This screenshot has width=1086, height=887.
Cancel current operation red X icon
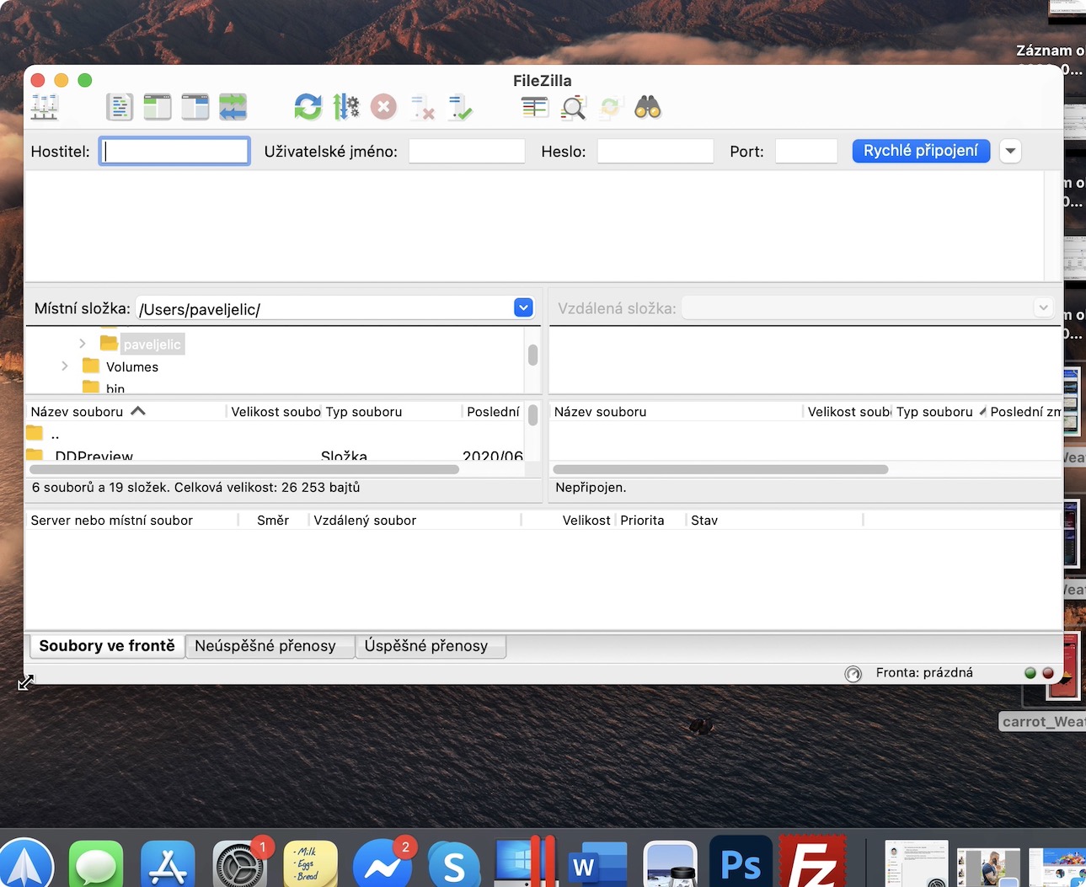coord(383,107)
